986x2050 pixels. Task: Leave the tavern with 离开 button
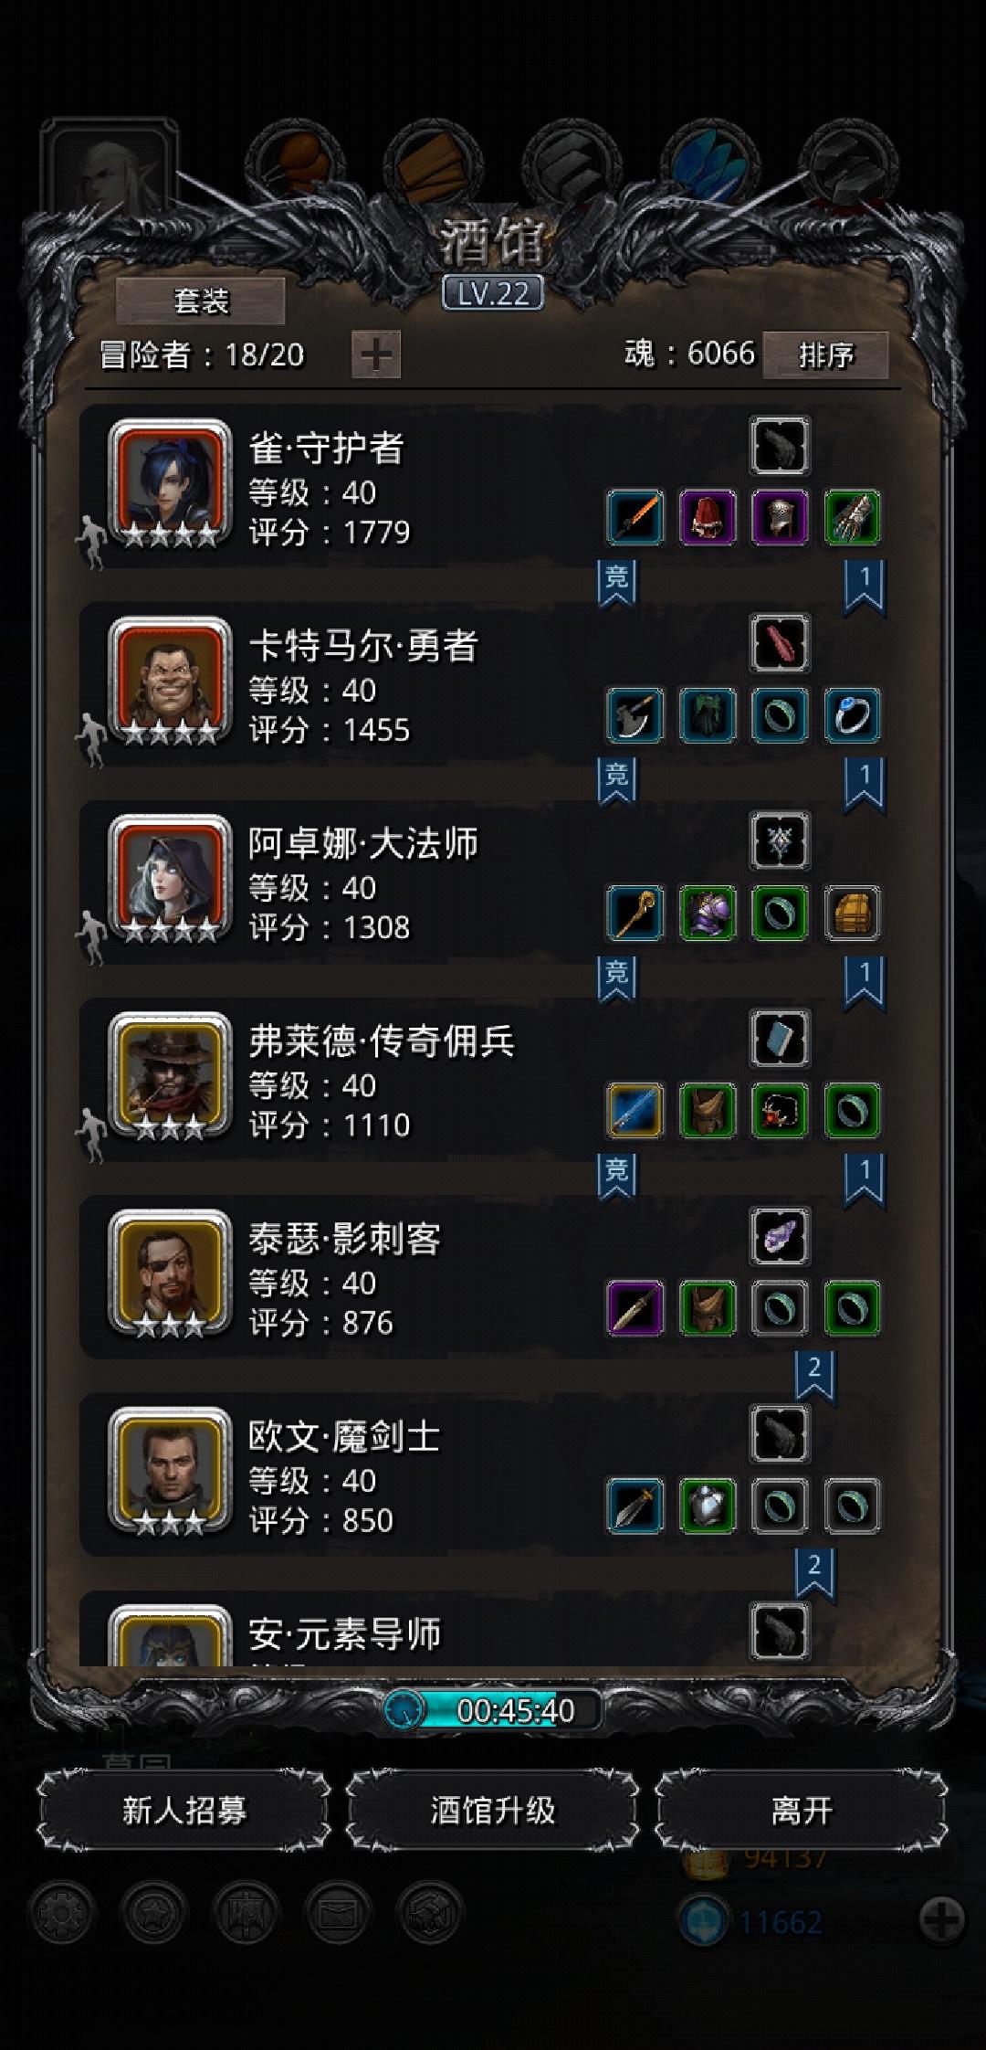pyautogui.click(x=802, y=1810)
